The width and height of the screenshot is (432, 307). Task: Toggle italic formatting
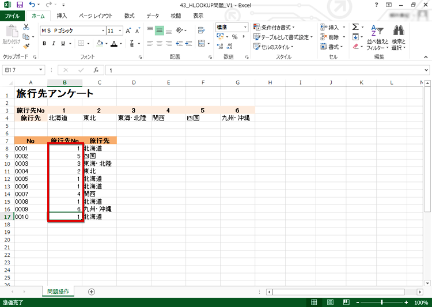coord(54,44)
